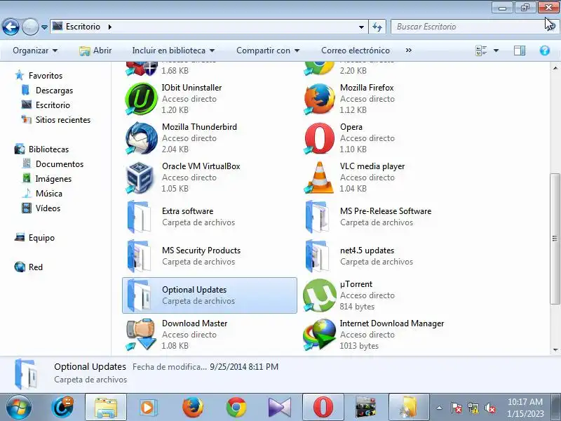The width and height of the screenshot is (561, 421).
Task: Open Documentos library
Action: [x=60, y=164]
